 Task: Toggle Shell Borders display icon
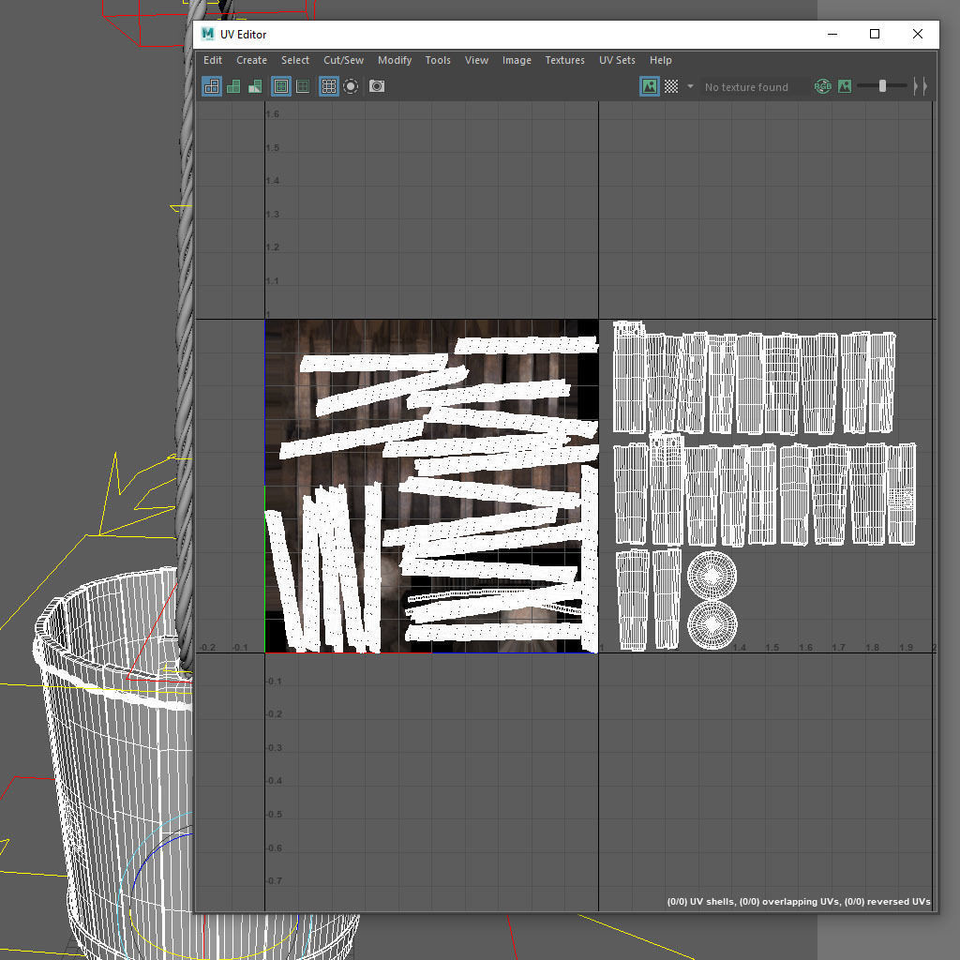(x=303, y=86)
